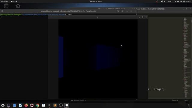The width and height of the screenshot is (192, 108).
Task: Maximize the terminal window
Action: click(x=131, y=11)
